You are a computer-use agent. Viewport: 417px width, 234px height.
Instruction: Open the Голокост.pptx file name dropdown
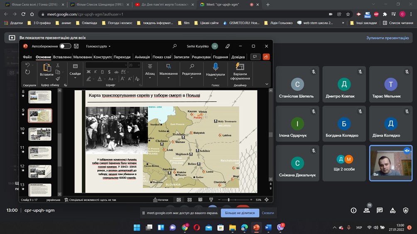tap(98, 46)
